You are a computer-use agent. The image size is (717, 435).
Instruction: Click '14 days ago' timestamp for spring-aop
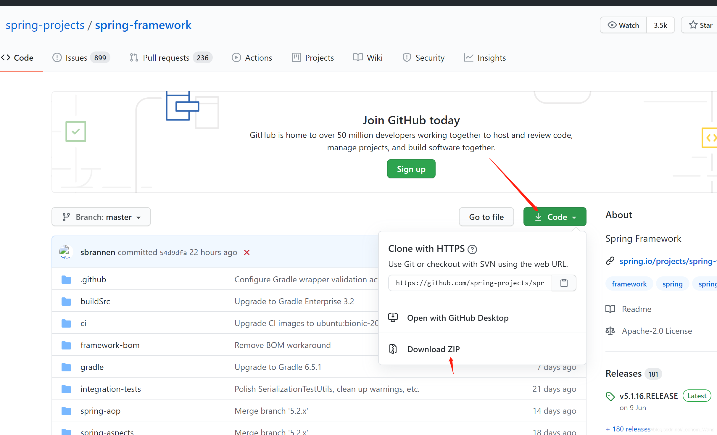point(554,411)
